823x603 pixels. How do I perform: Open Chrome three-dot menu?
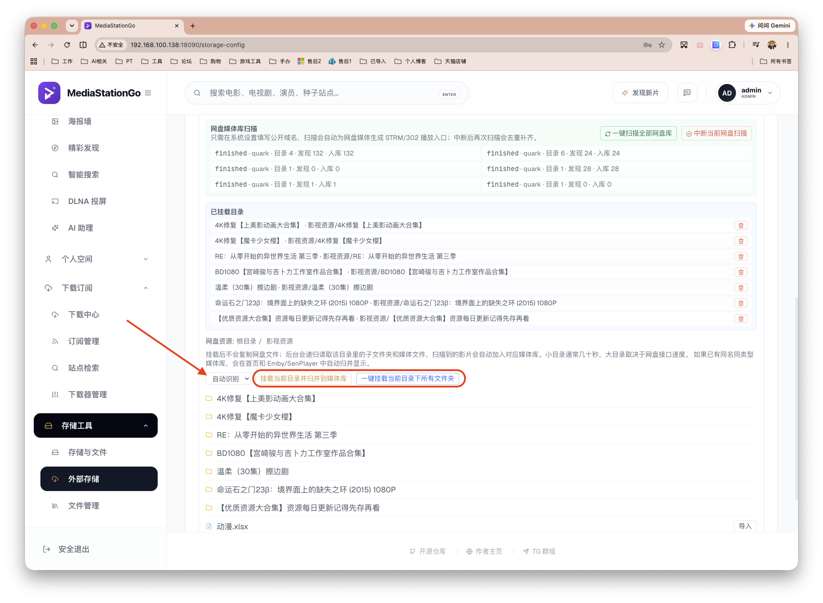788,45
